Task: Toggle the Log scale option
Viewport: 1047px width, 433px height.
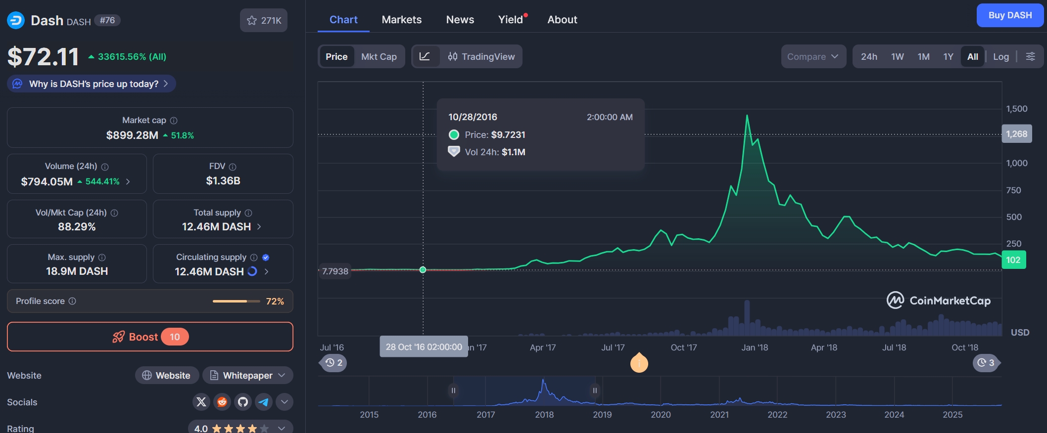Action: (1000, 56)
